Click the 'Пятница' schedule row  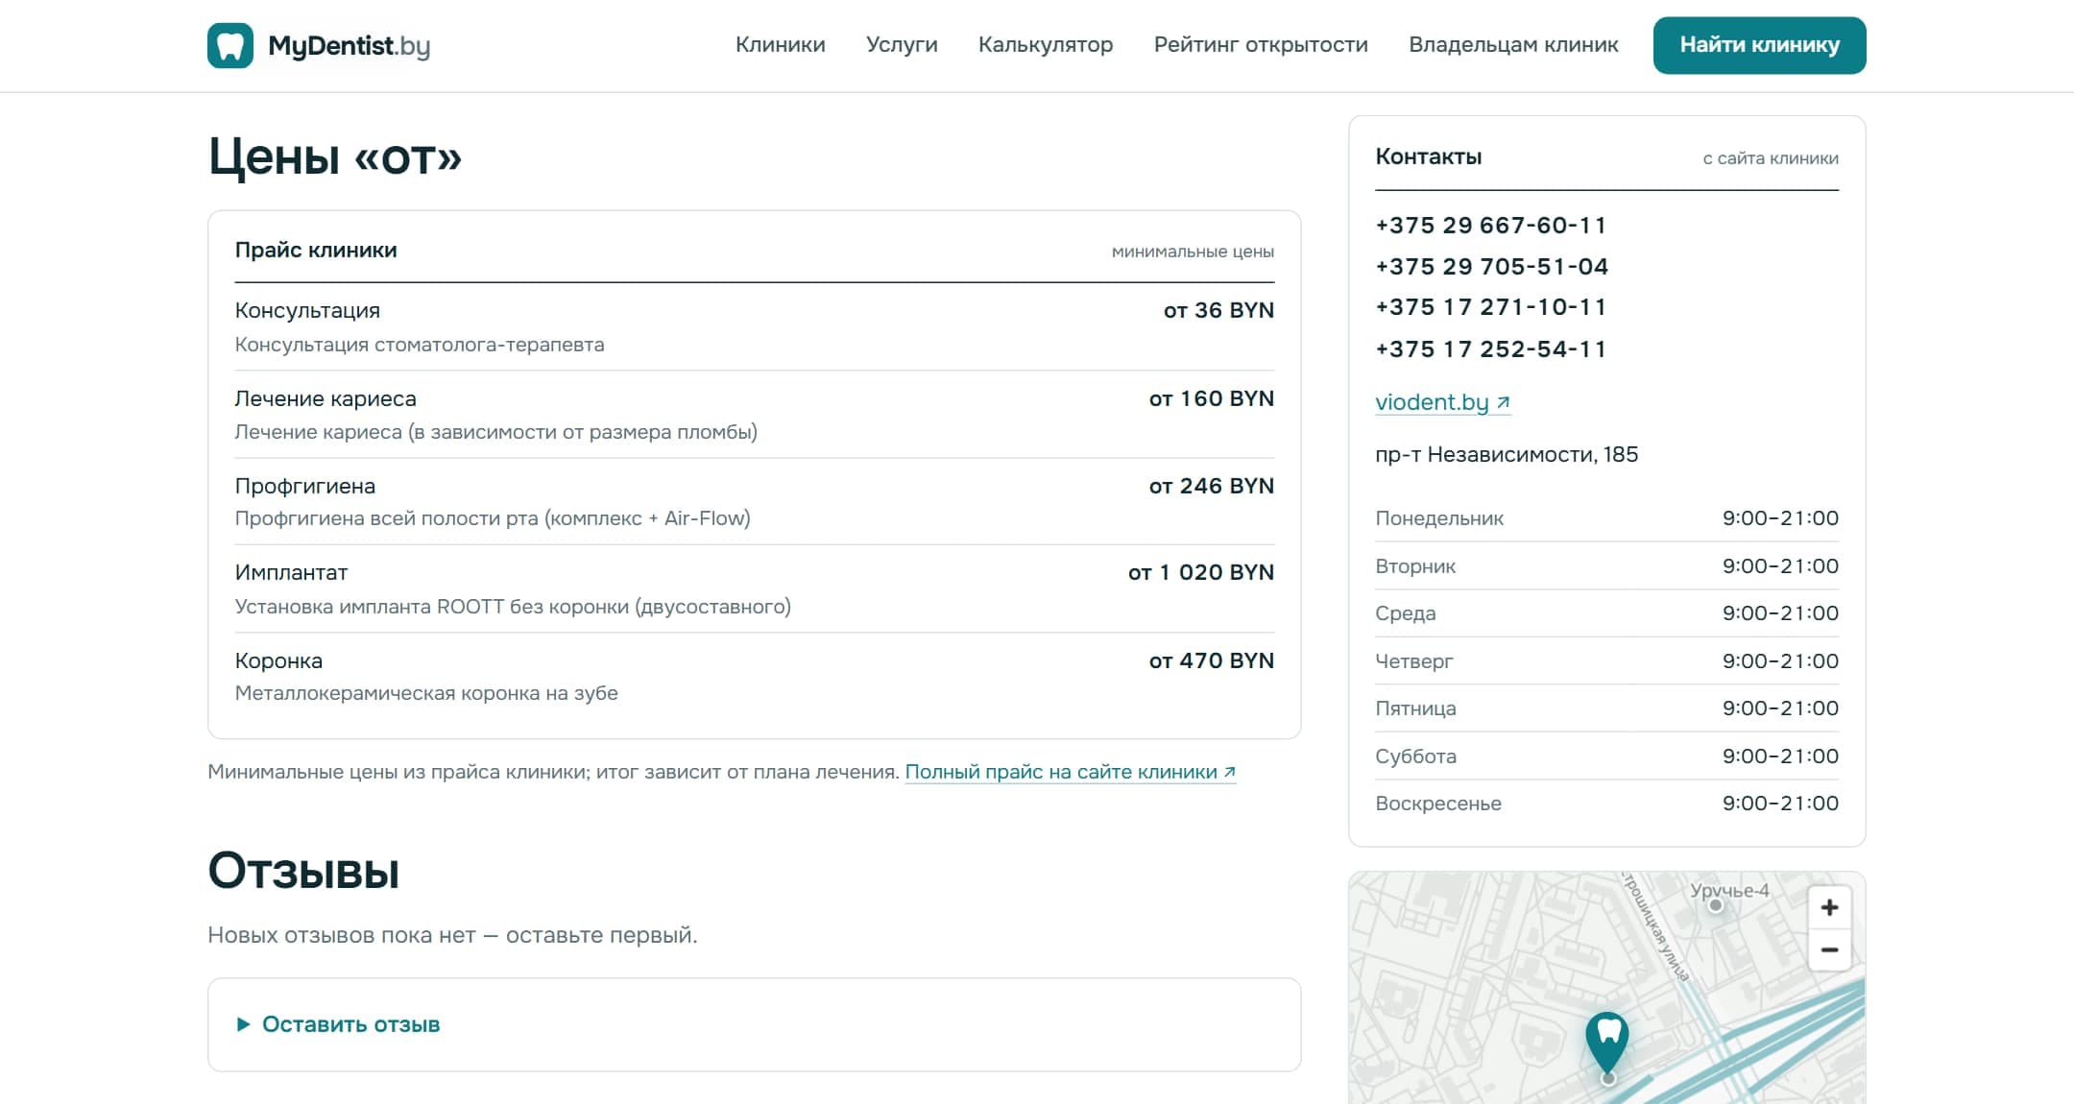[1606, 708]
